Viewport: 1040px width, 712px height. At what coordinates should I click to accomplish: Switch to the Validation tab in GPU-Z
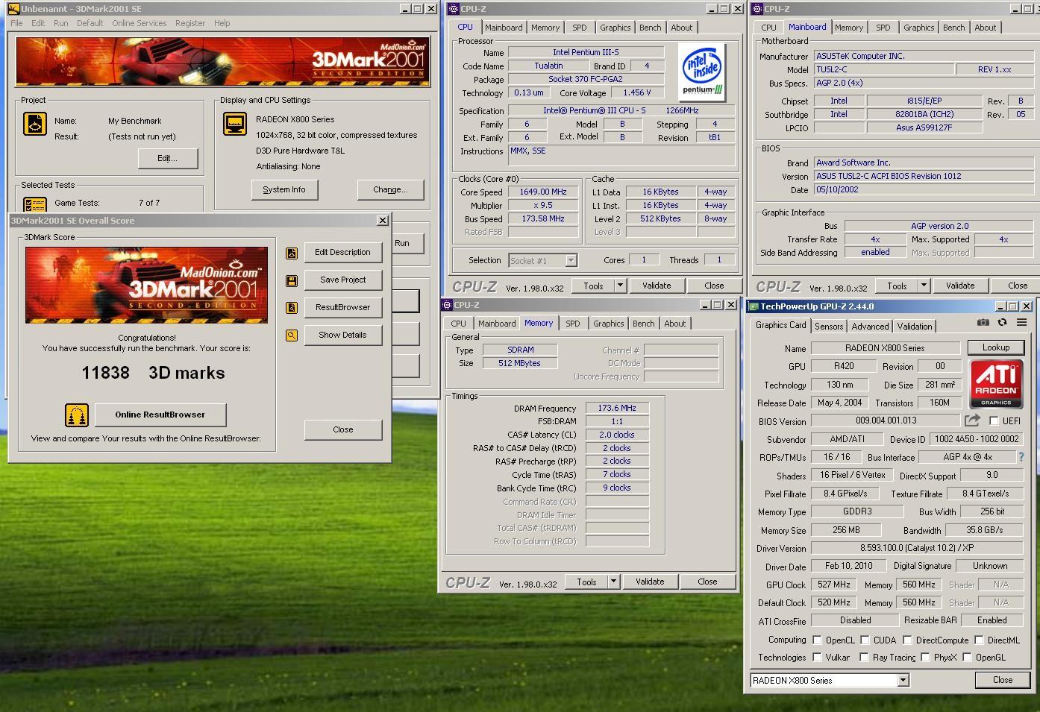pos(914,326)
